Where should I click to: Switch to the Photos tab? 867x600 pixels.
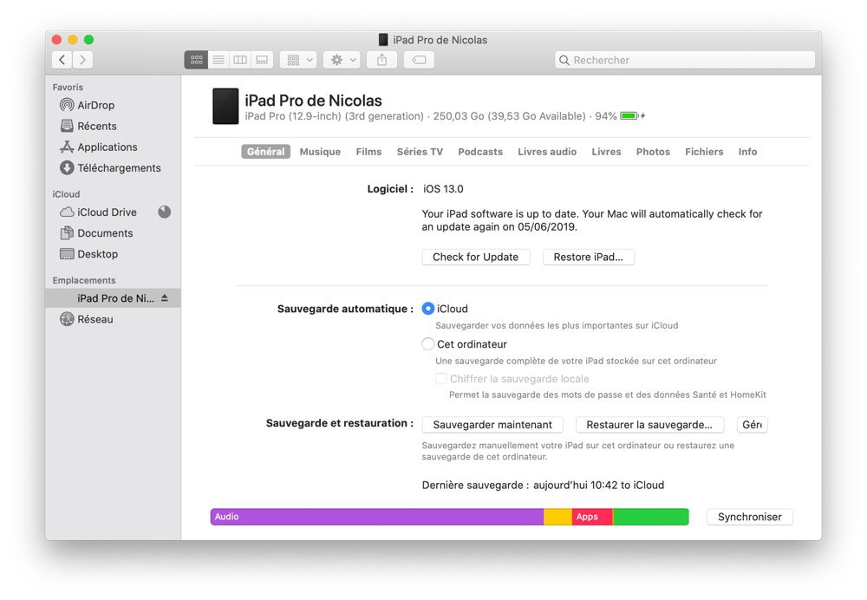pos(653,152)
